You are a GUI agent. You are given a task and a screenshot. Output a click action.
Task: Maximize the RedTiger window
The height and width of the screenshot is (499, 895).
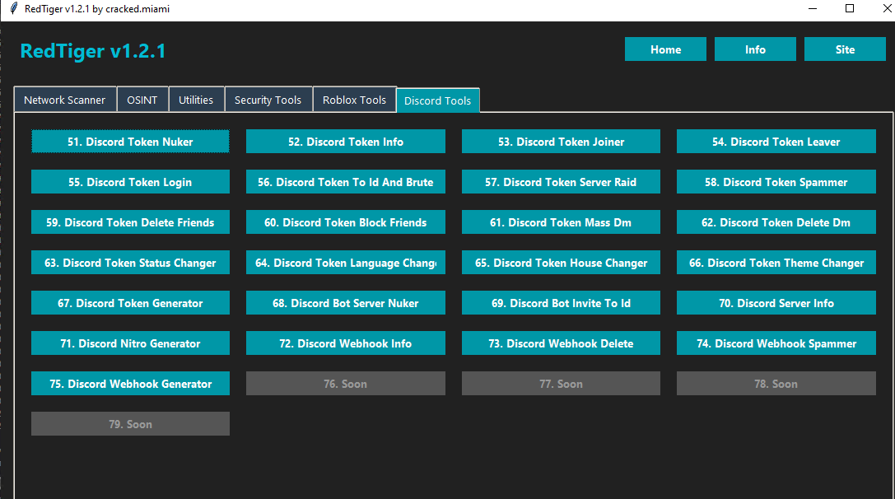pyautogui.click(x=850, y=8)
